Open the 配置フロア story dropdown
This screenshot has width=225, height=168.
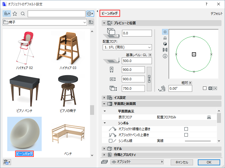coord(127,47)
